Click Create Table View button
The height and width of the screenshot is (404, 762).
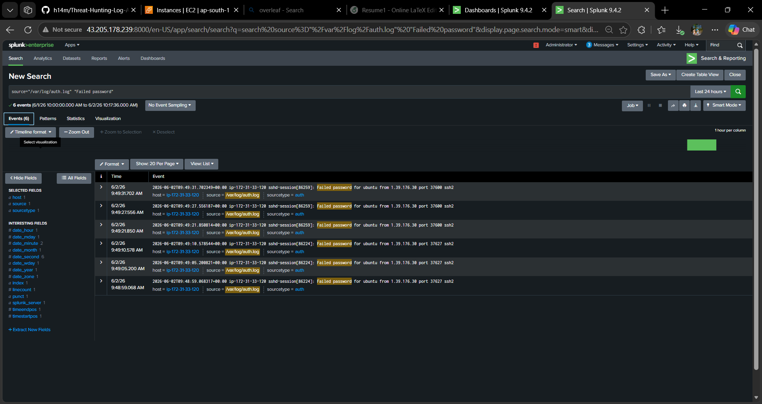click(700, 75)
